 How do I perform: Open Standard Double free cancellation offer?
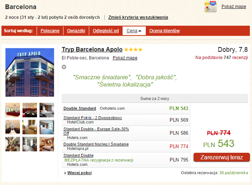(78, 155)
